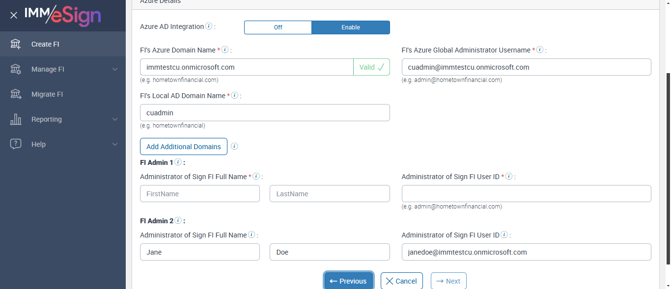Click the Add Additional Domains button
The width and height of the screenshot is (671, 289).
(184, 147)
